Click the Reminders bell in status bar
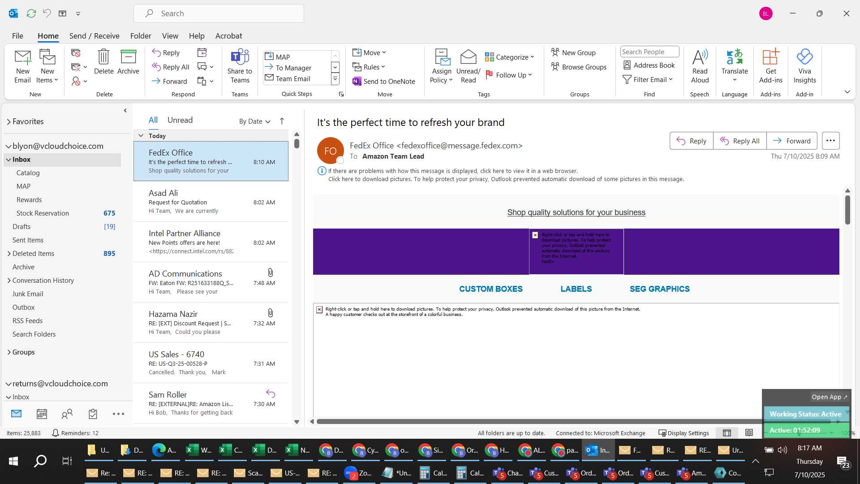This screenshot has height=484, width=860. point(56,433)
